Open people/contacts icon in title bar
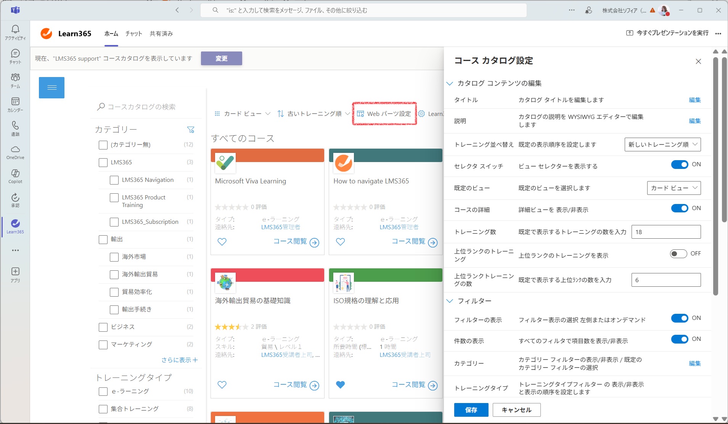Viewport: 728px width, 424px height. [x=589, y=10]
